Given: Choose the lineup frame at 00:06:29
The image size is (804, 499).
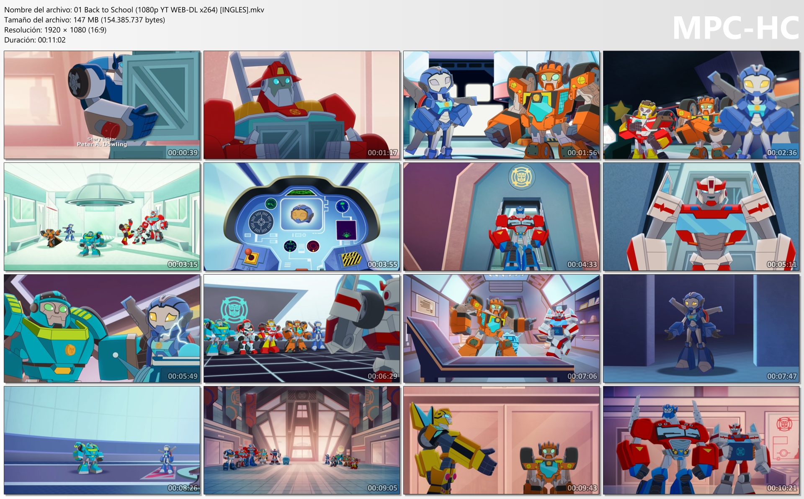Looking at the screenshot, I should point(302,329).
